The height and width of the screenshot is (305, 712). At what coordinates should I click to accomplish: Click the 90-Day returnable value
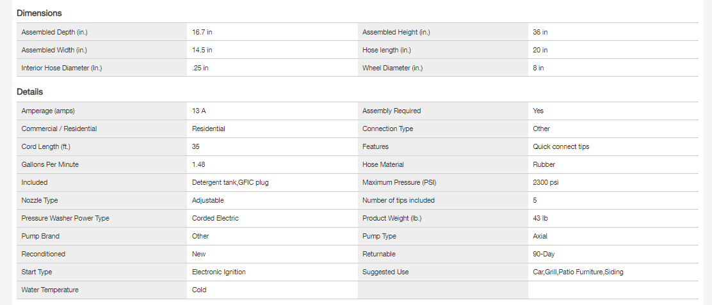(544, 254)
